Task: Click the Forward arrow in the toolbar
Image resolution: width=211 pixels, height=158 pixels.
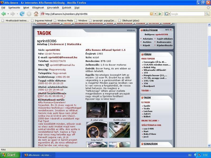Action: pos(13,14)
